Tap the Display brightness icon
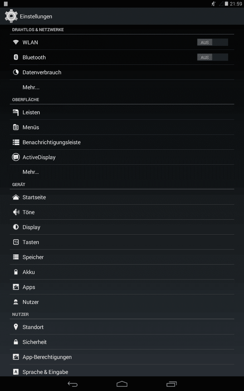The image size is (244, 391). coord(16,227)
